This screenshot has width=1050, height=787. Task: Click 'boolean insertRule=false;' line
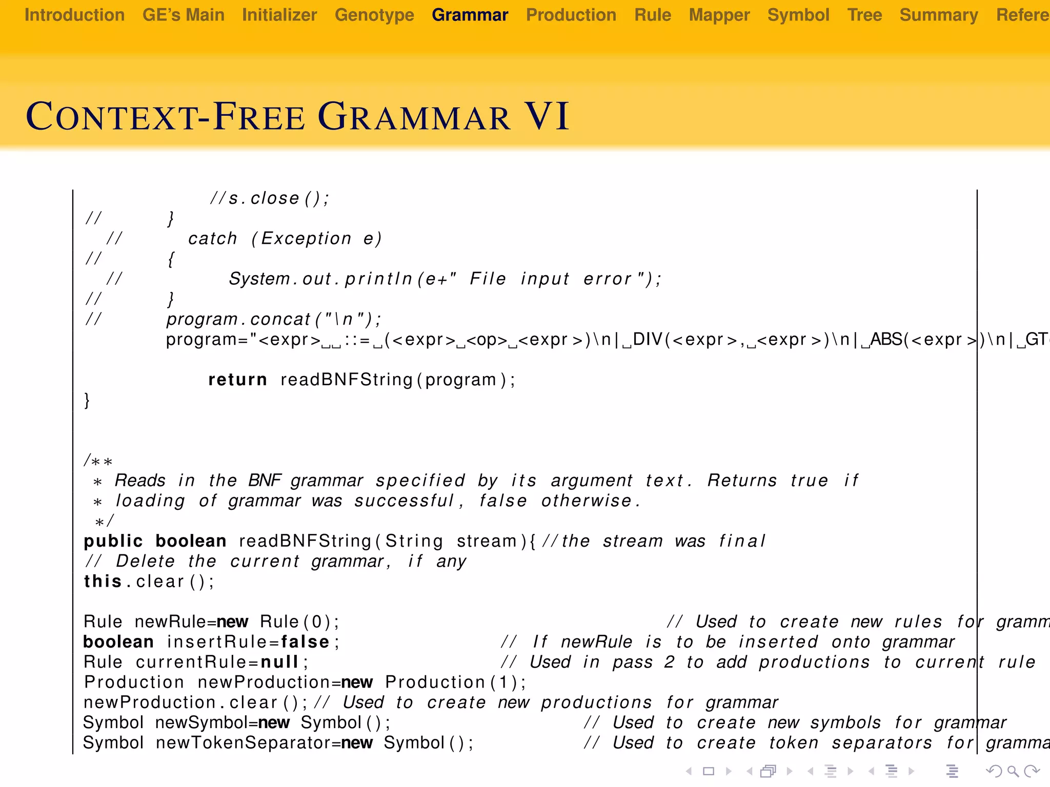click(x=211, y=642)
